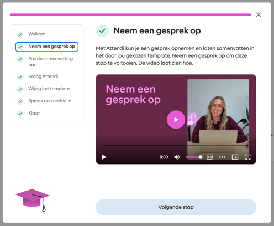Click the video progress seek bar

point(175,146)
